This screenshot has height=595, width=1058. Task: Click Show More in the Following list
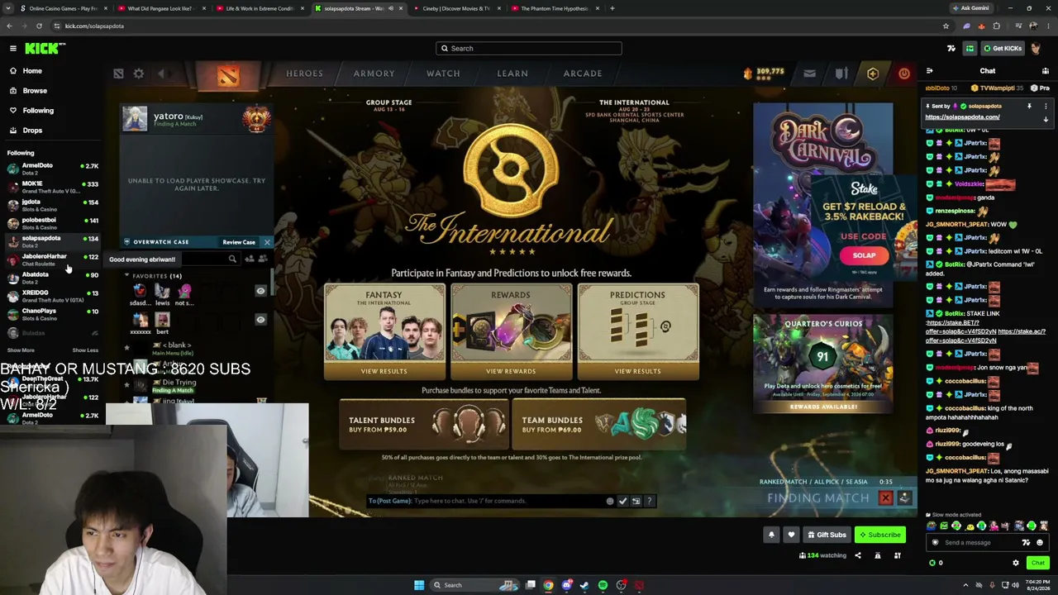click(21, 350)
